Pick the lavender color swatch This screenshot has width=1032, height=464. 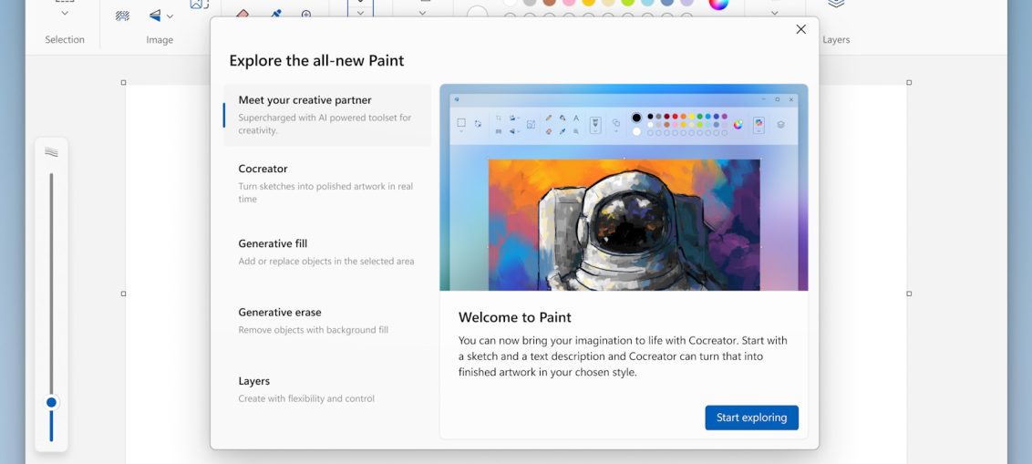click(687, 2)
